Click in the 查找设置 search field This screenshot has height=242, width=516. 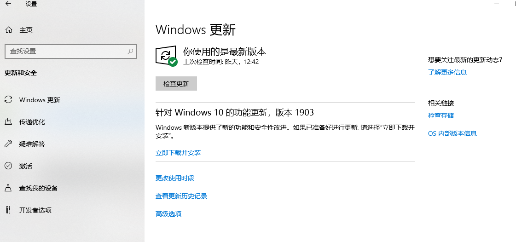71,51
